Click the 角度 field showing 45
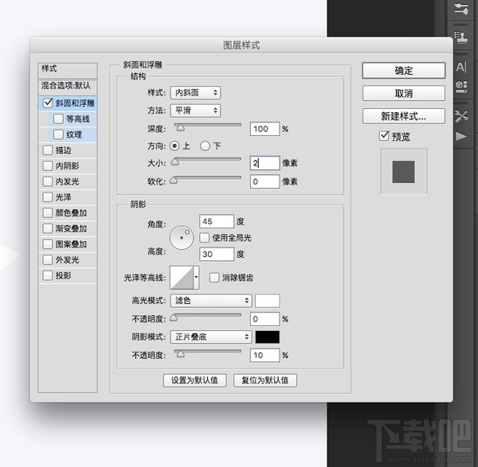 (217, 221)
